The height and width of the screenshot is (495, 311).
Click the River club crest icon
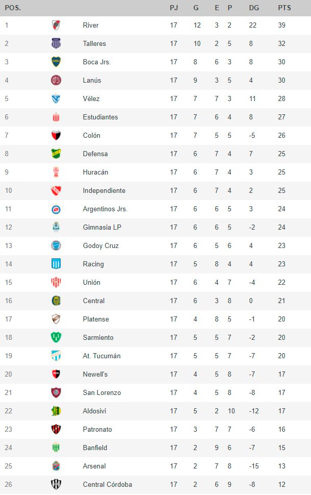coord(56,25)
